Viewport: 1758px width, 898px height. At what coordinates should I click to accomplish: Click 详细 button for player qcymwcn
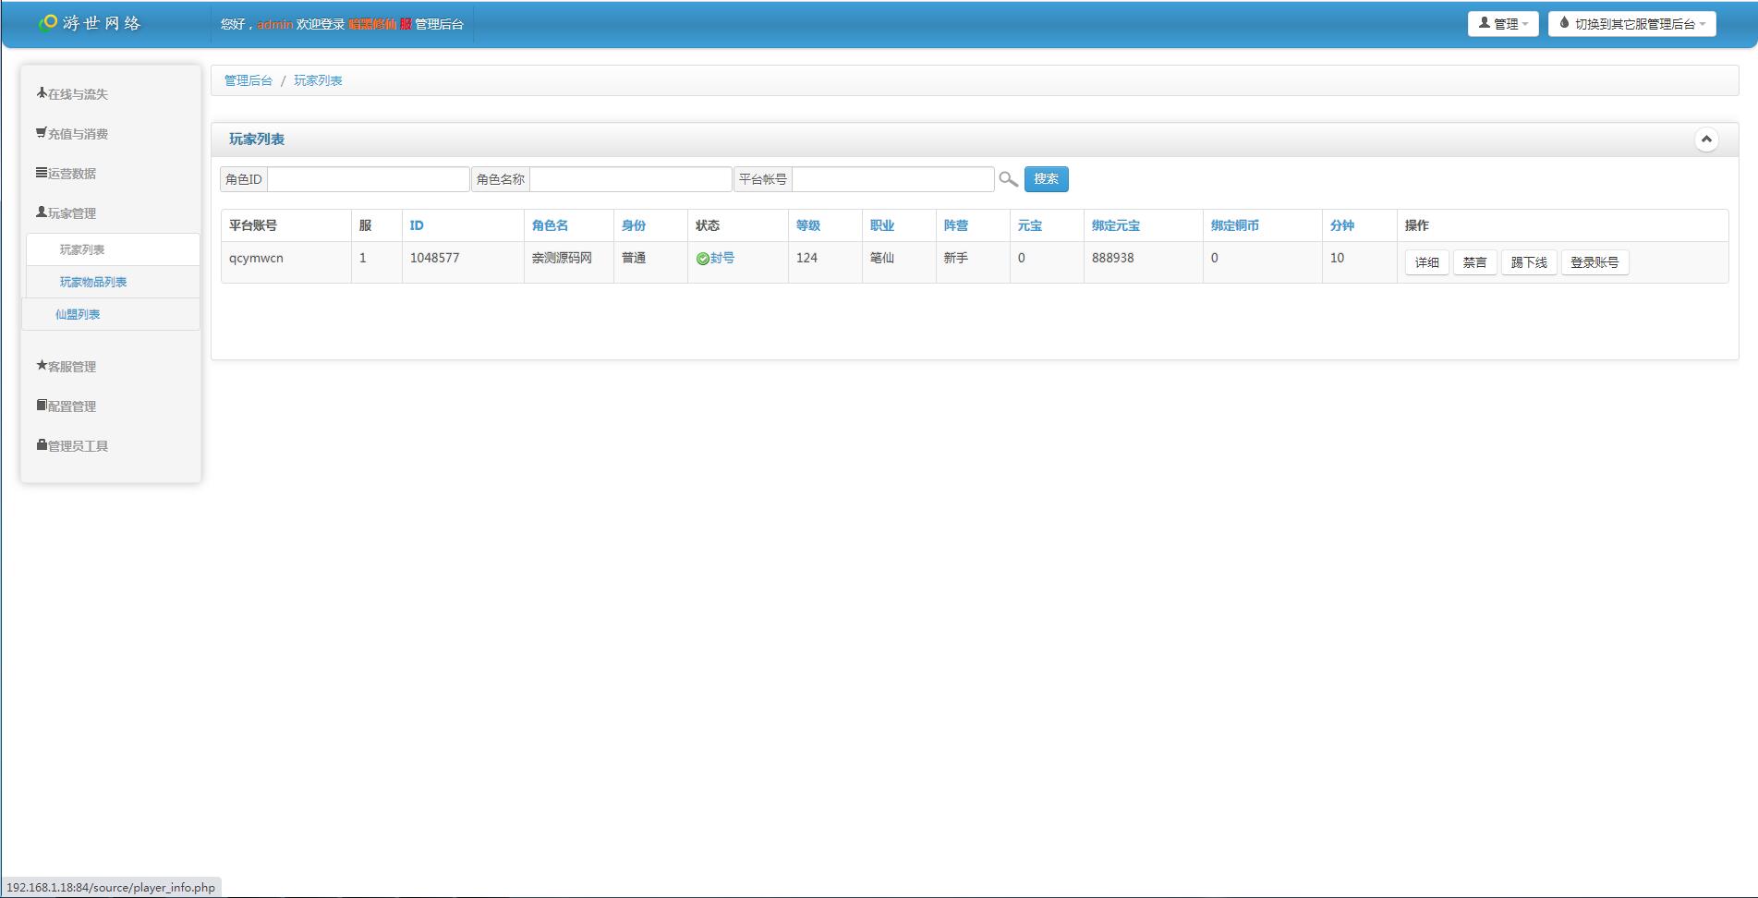tap(1426, 262)
